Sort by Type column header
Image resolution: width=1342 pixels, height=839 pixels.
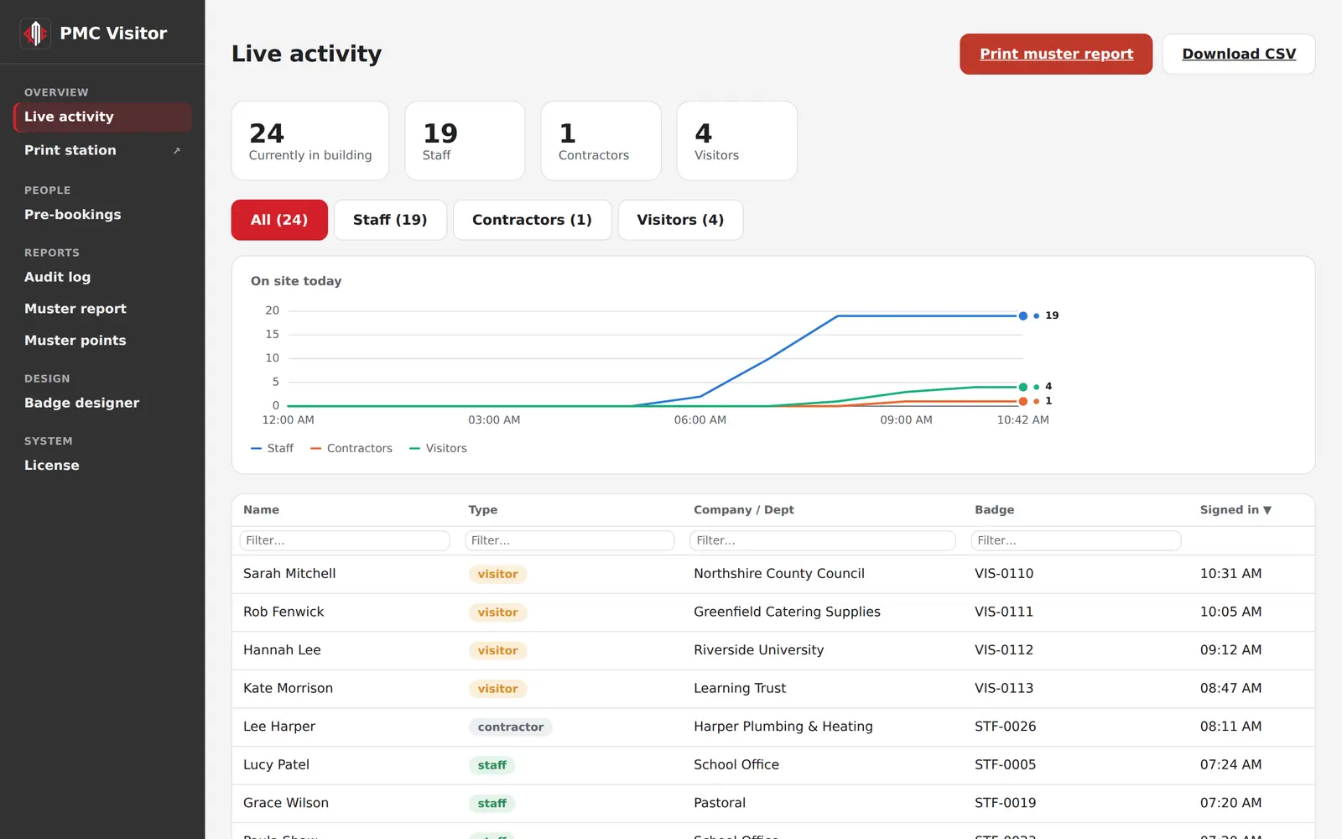click(483, 510)
